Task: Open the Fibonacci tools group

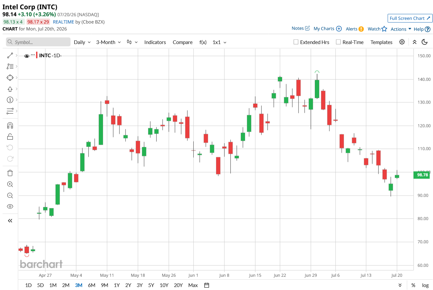Action: (10, 67)
